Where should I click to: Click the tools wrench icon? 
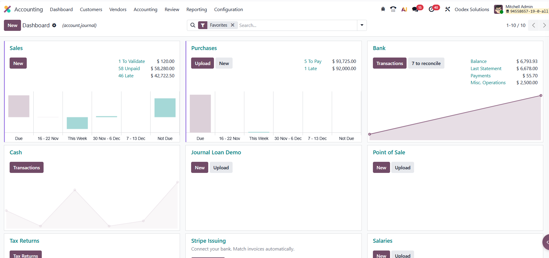447,9
